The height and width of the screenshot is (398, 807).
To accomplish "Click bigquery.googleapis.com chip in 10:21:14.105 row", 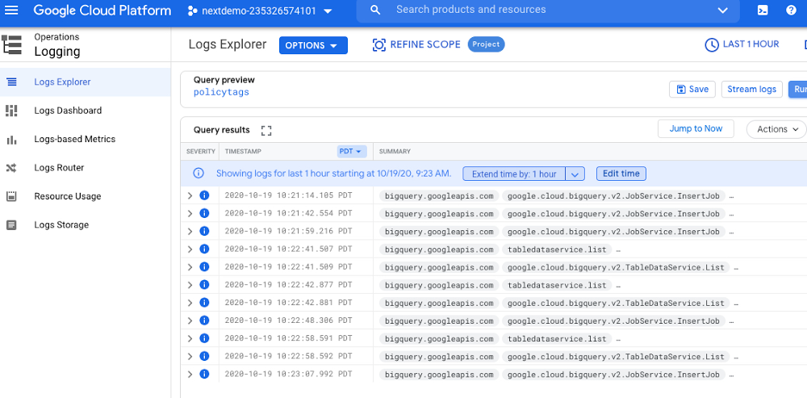I will coord(439,195).
